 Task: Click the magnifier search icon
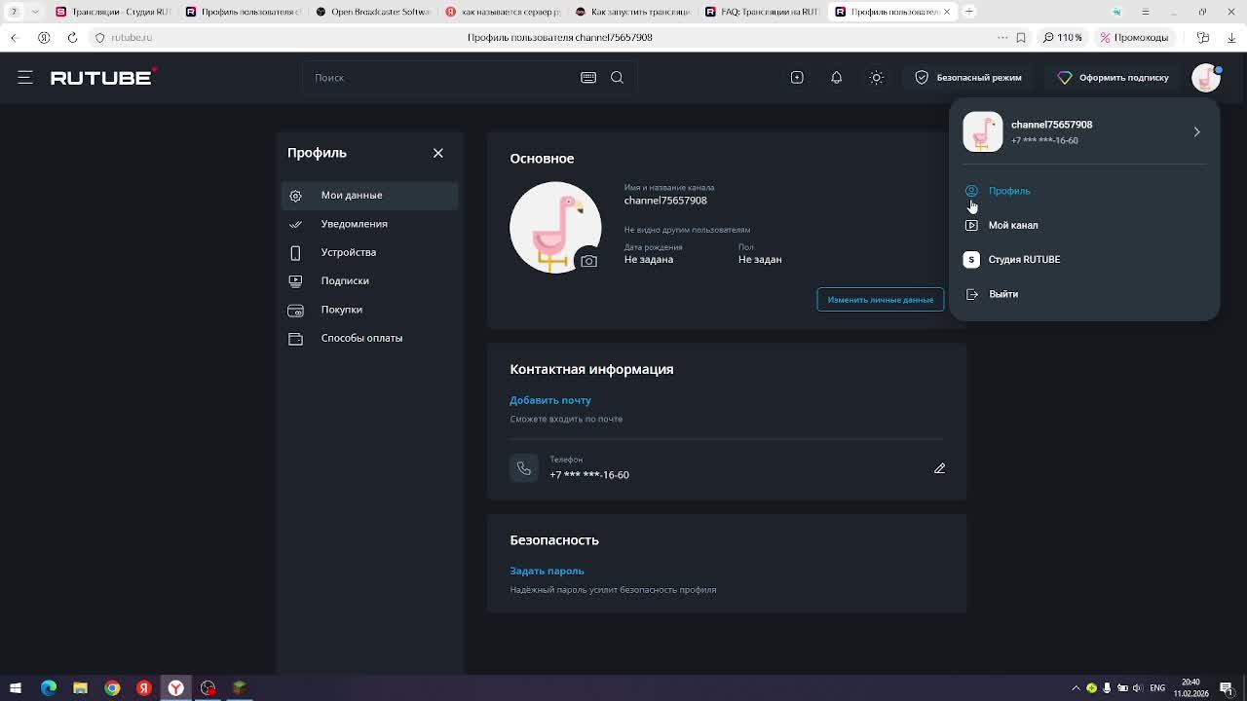coord(617,77)
